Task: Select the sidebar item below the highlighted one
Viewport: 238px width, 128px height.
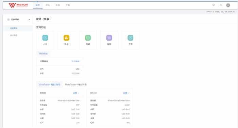Action: click(14, 35)
